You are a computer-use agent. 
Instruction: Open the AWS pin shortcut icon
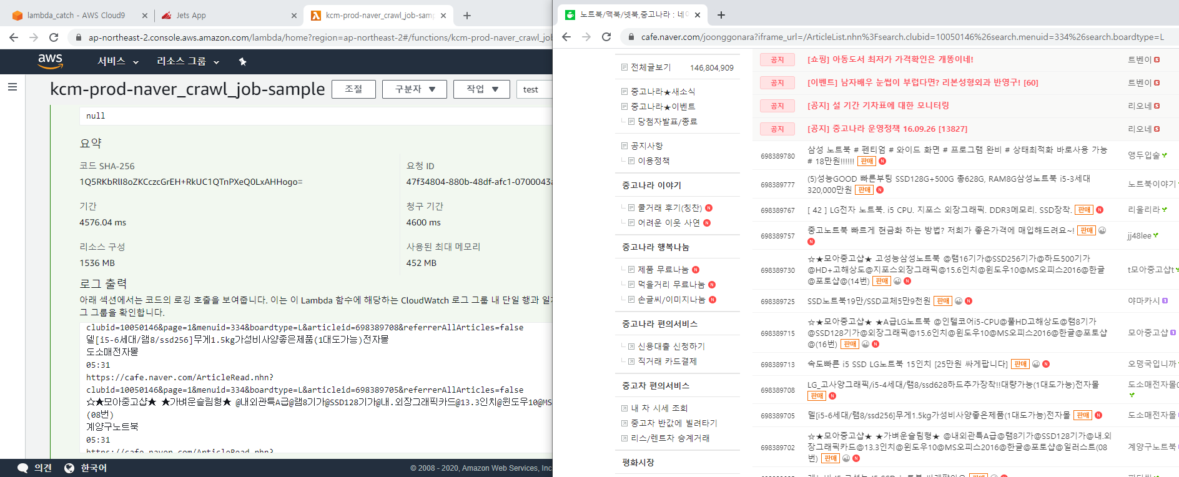point(243,61)
